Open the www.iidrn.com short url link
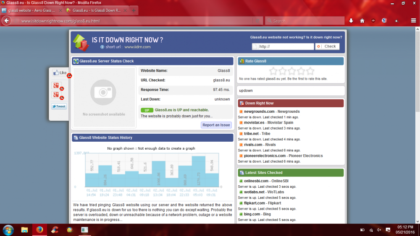420x236 pixels. 137,47
